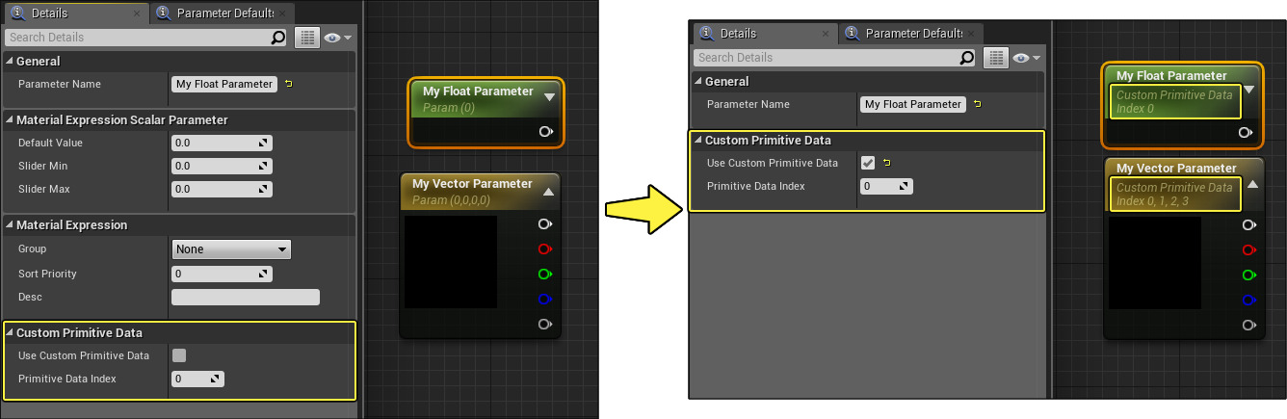Collapse the right My Vector Parameter node arrow
This screenshot has width=1287, height=419.
tap(1250, 184)
